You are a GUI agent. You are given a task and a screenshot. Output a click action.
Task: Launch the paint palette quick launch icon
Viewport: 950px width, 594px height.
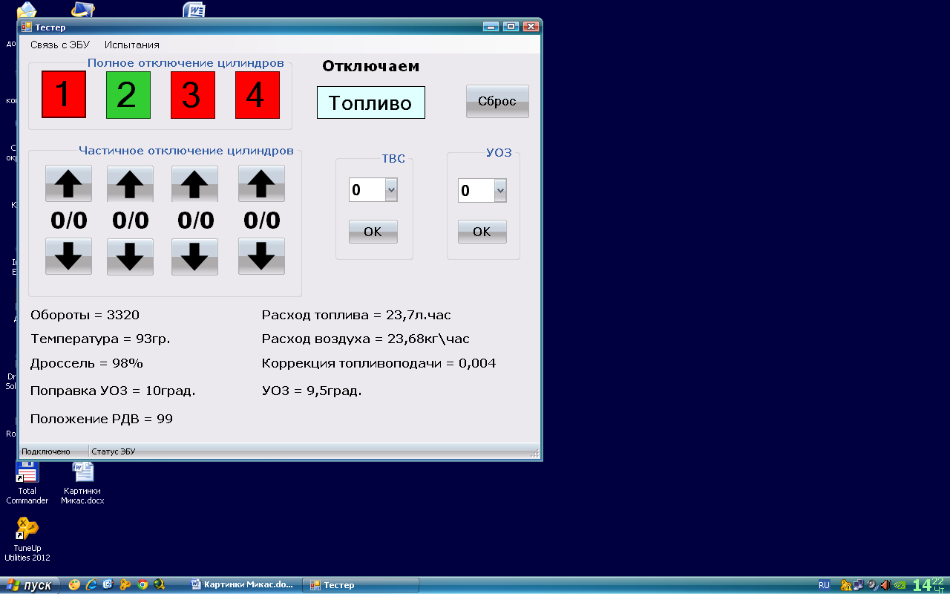74,585
